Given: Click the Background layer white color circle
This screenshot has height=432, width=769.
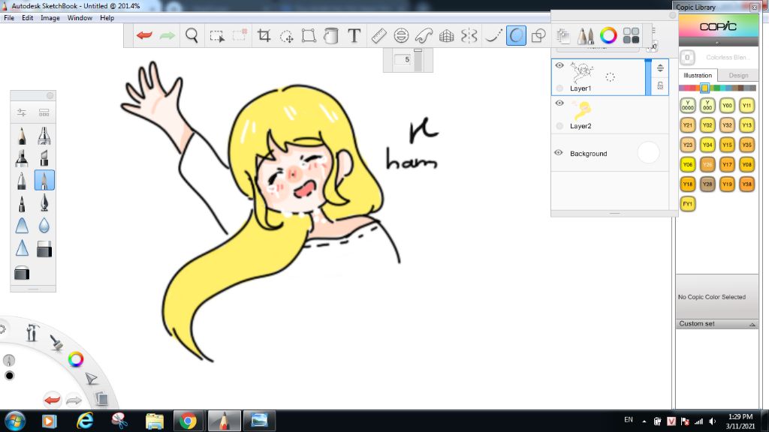Looking at the screenshot, I should tap(648, 153).
